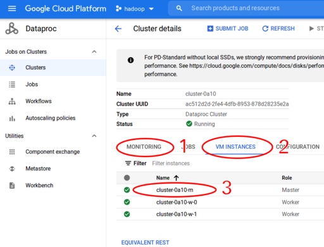Switch to the CONFIGURATION tab
The width and height of the screenshot is (324, 247).
click(x=297, y=147)
